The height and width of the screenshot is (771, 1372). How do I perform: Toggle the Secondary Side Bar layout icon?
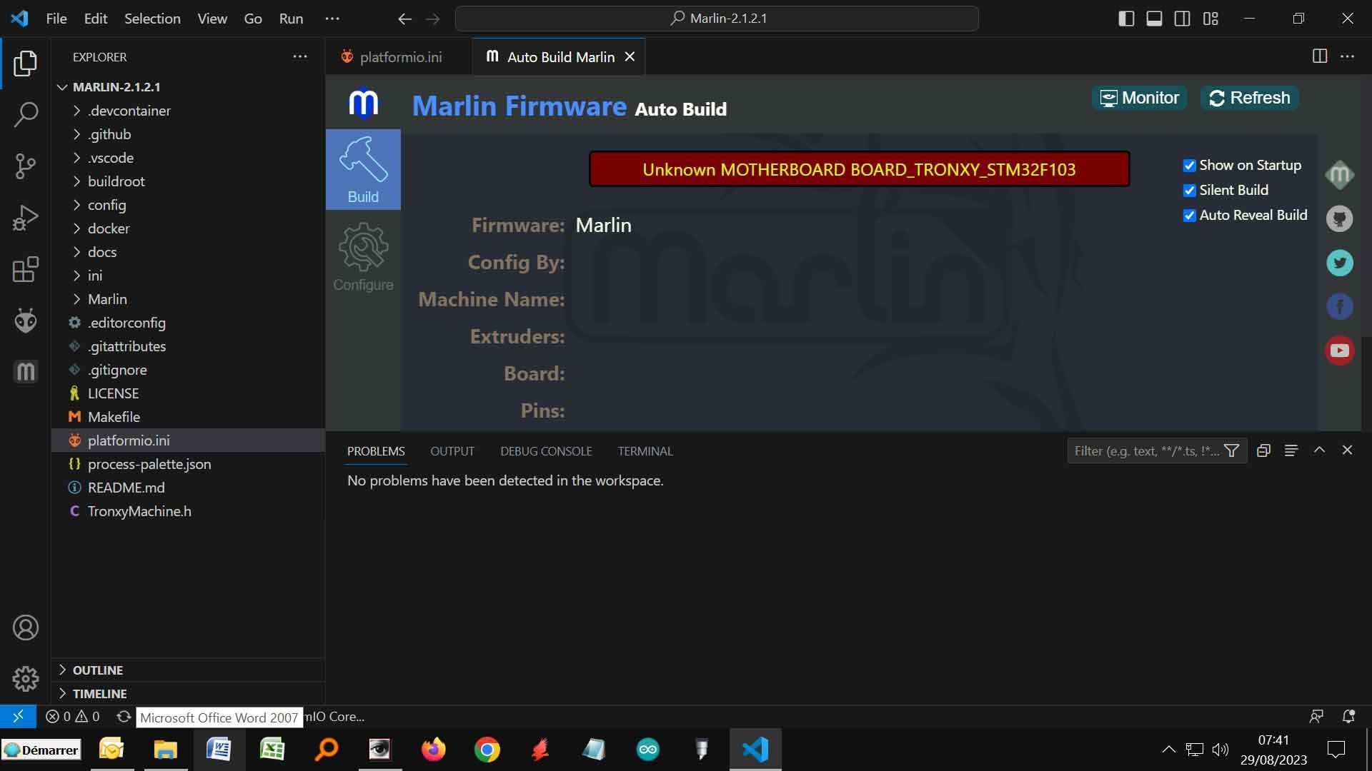1183,19
